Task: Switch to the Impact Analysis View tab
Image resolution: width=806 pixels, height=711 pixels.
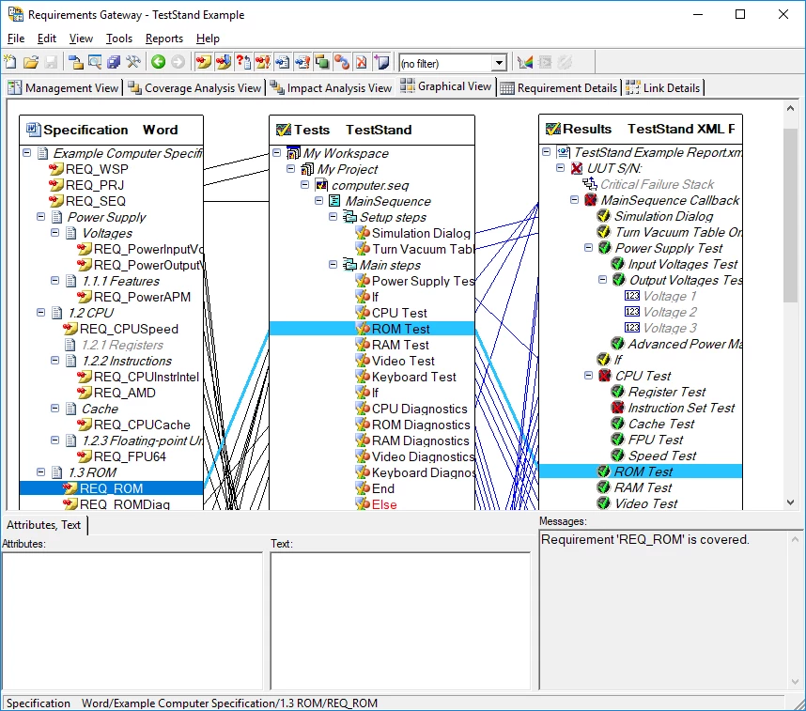Action: pos(331,88)
